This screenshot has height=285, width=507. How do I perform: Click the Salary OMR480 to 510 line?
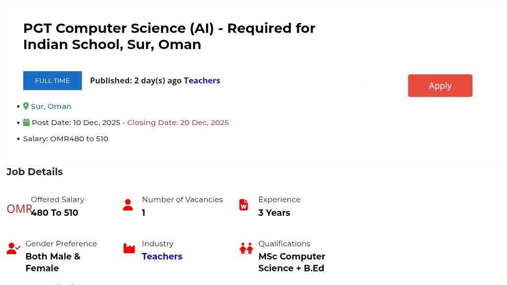65,139
